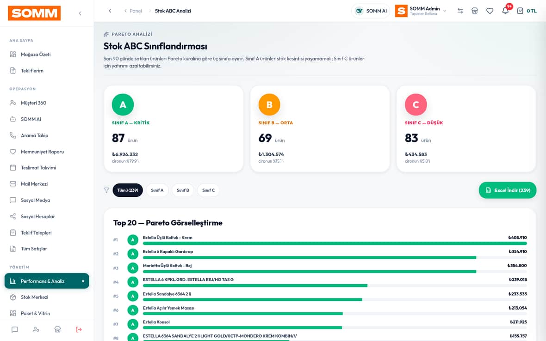Viewport: 546px width, 341px height.
Task: Filter list by Sınıf A
Action: [x=157, y=190]
